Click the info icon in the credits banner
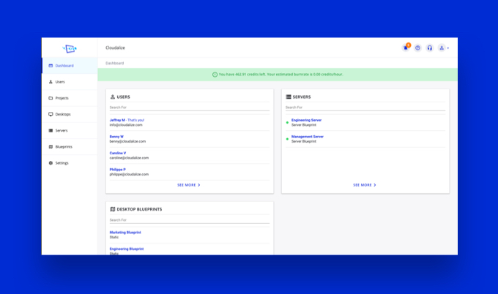Image resolution: width=498 pixels, height=294 pixels. click(x=215, y=75)
